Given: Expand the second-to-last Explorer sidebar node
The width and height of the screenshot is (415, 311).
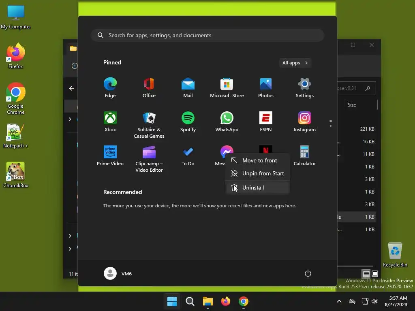Looking at the screenshot, I should pos(70,236).
